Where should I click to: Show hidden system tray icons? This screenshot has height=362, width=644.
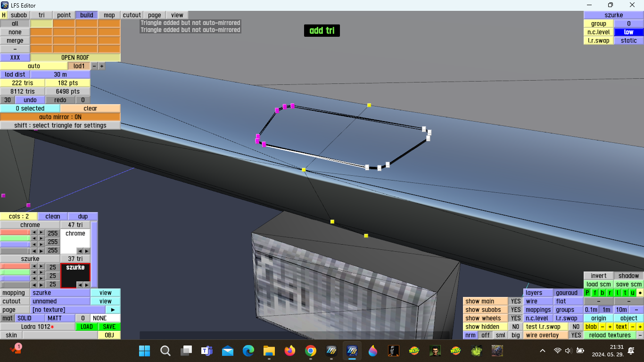[543, 351]
